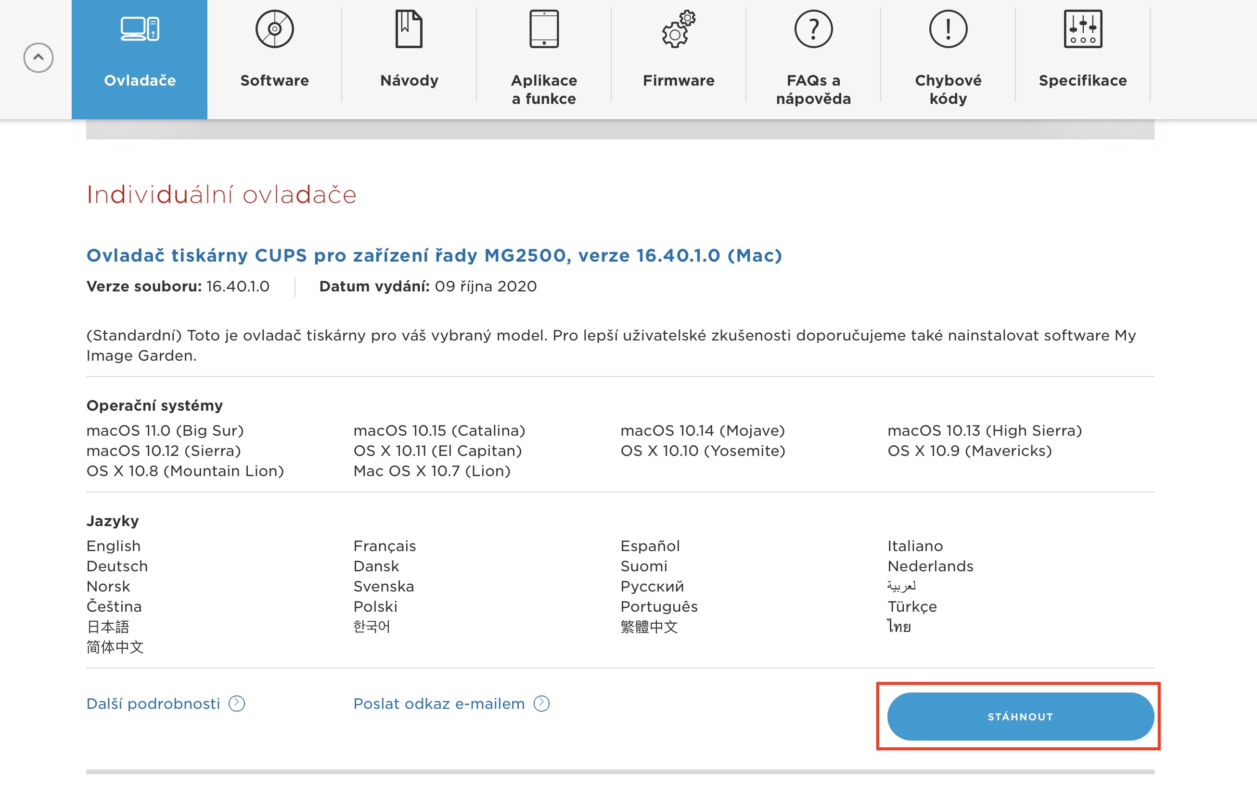The height and width of the screenshot is (793, 1257).
Task: Click the Aplikace a funkce tablet icon
Action: [543, 29]
